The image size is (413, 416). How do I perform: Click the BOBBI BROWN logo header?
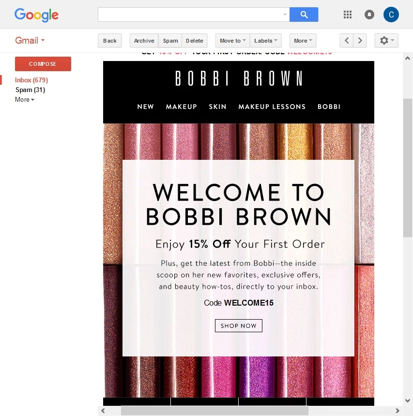pyautogui.click(x=239, y=78)
